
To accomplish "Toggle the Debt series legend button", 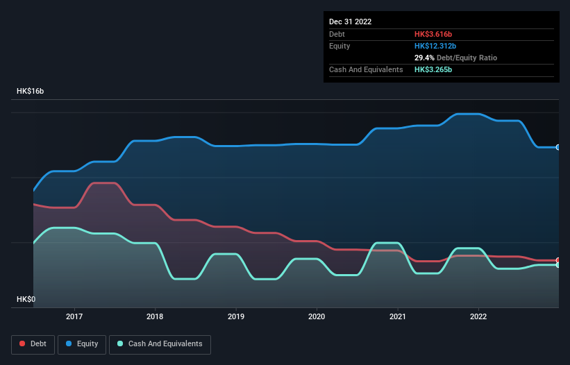I will tap(33, 344).
